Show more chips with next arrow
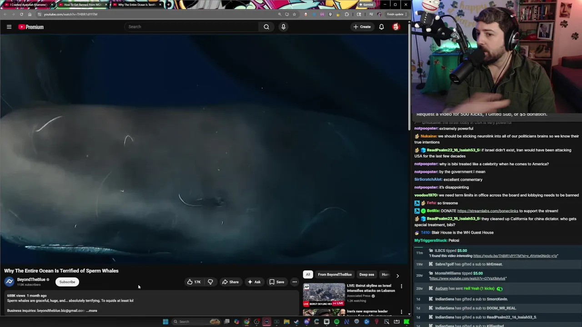The width and height of the screenshot is (582, 327). click(x=397, y=275)
